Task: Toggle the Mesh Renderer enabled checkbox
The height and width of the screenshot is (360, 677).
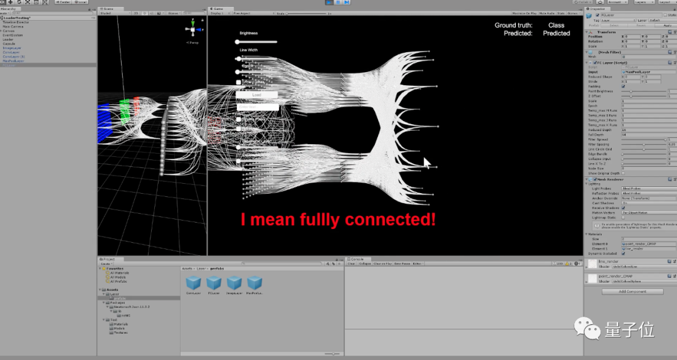Action: [595, 179]
